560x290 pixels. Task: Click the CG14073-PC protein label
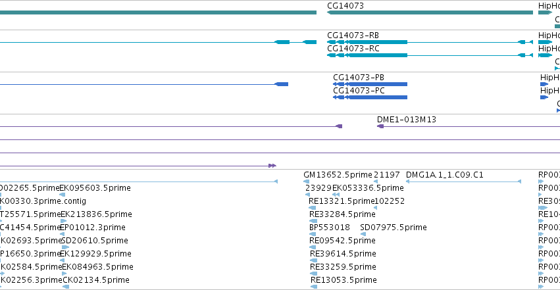(359, 91)
